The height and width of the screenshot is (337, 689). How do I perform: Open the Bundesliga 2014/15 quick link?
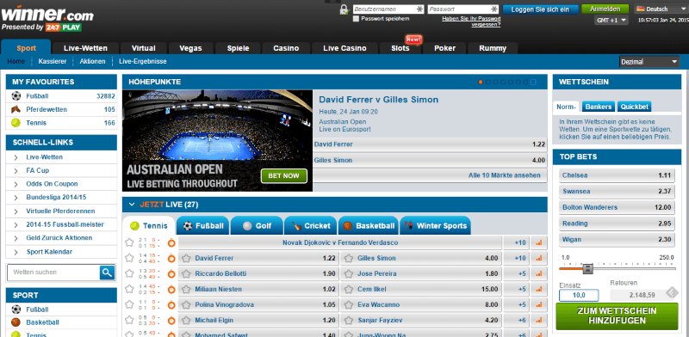[x=57, y=198]
